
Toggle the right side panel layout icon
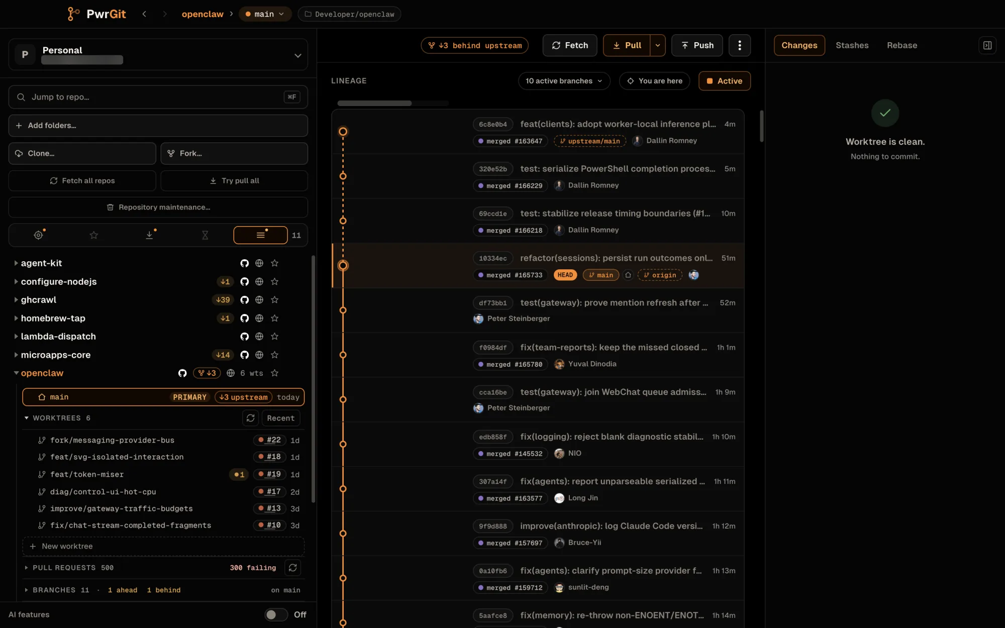(987, 45)
